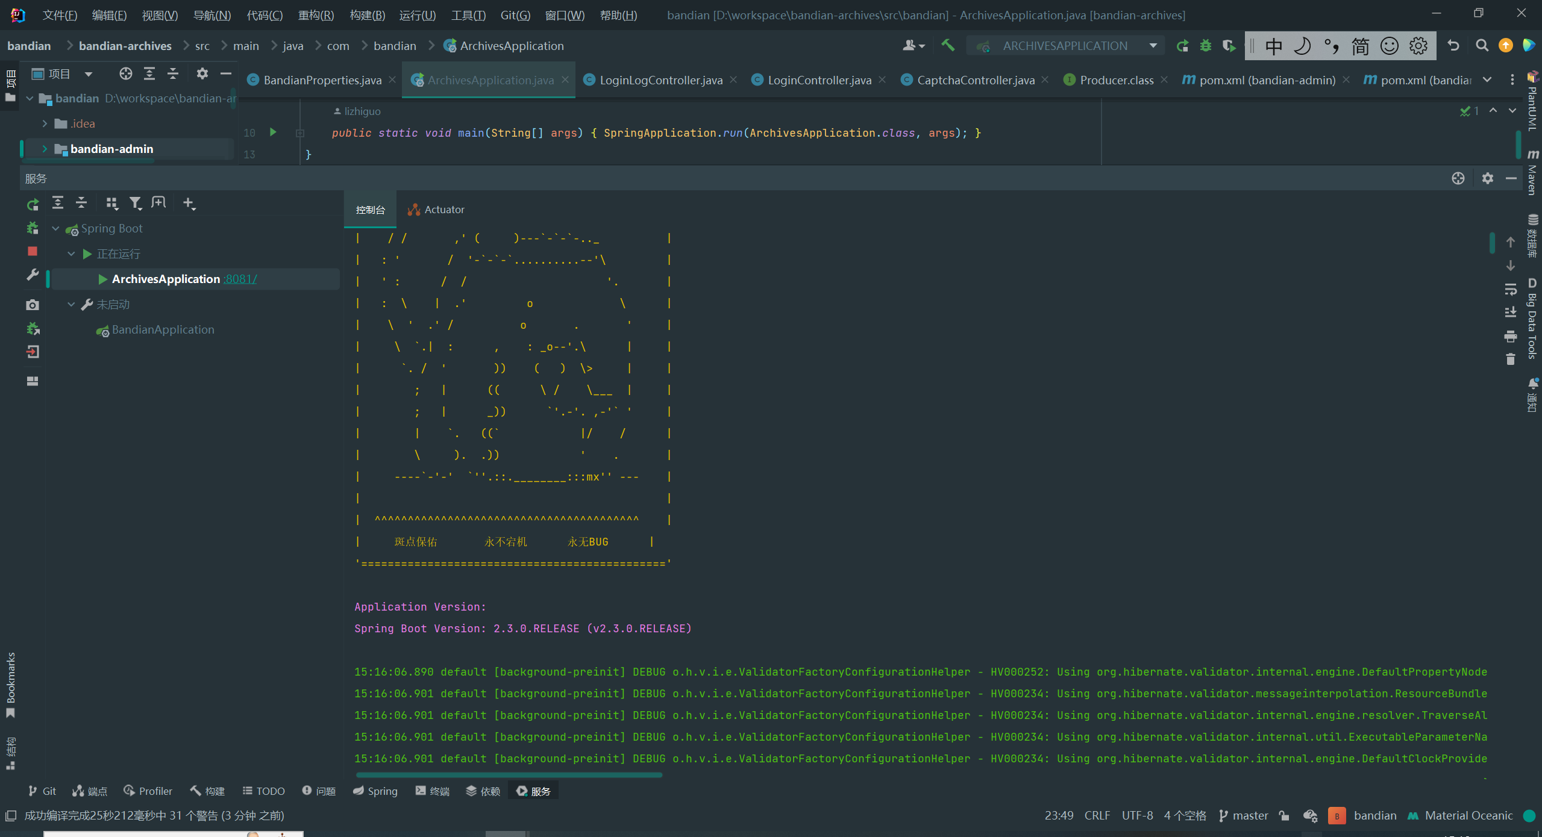Click the select opened file target icon

[x=125, y=73]
